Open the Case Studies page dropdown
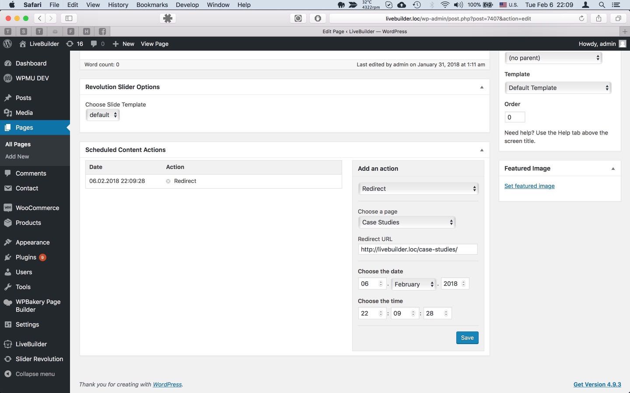This screenshot has height=393, width=630. 406,222
